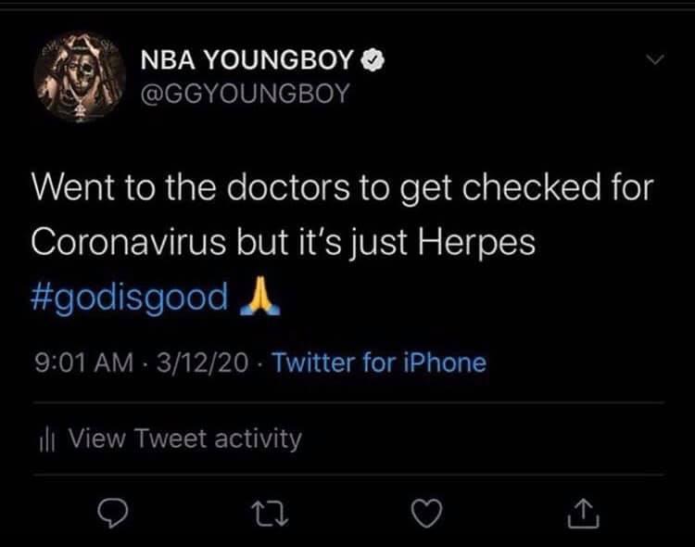Image resolution: width=695 pixels, height=547 pixels.
Task: Click the word activity in View Tweet activity
Action: click(x=258, y=439)
